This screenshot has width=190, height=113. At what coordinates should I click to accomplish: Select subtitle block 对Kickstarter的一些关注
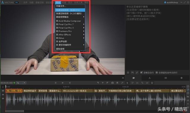coord(77,91)
